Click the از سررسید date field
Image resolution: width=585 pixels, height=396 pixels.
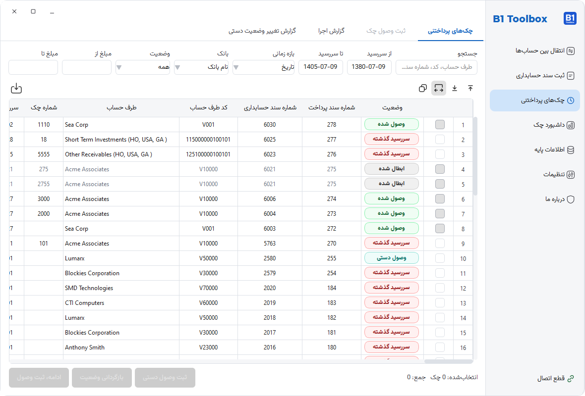point(369,67)
